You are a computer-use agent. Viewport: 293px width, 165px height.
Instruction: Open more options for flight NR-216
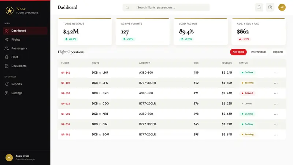[x=276, y=104]
